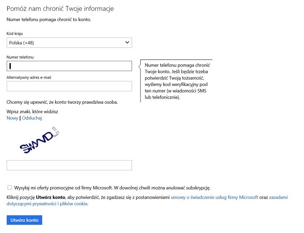The width and height of the screenshot is (304, 233).
Task: Enable the Microsoft promotional offers checkbox
Action: click(x=10, y=188)
